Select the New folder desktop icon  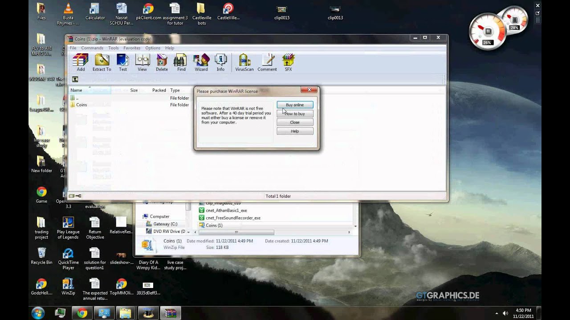(41, 164)
